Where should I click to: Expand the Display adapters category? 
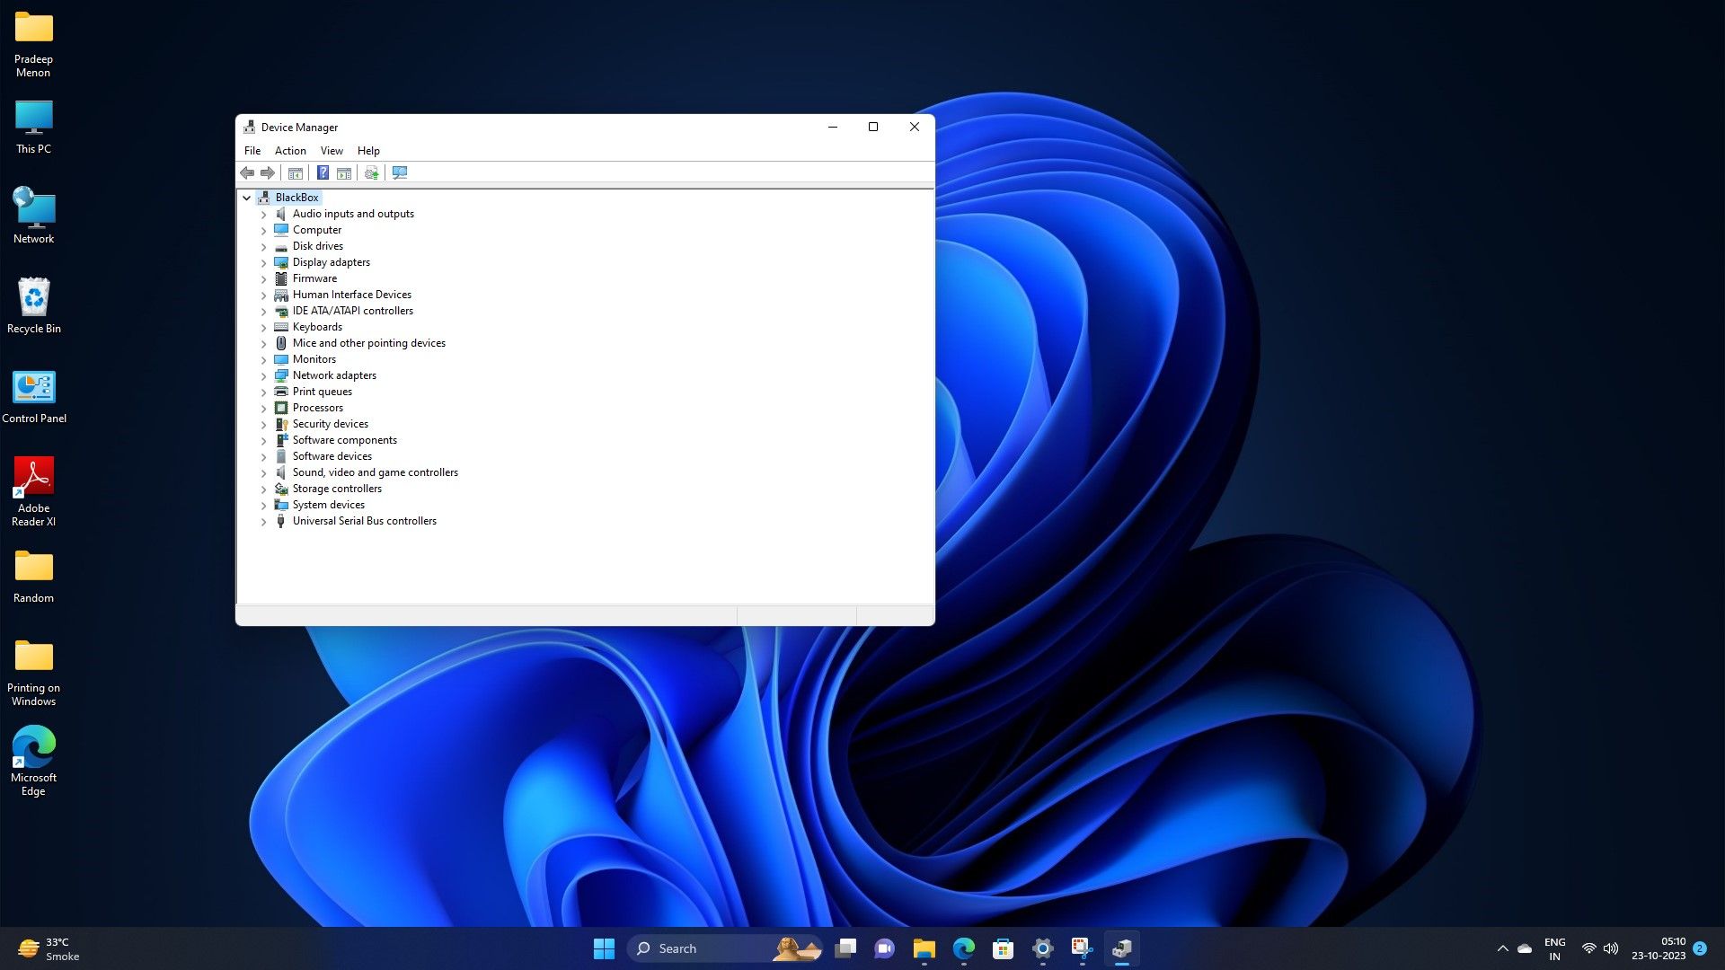point(263,262)
